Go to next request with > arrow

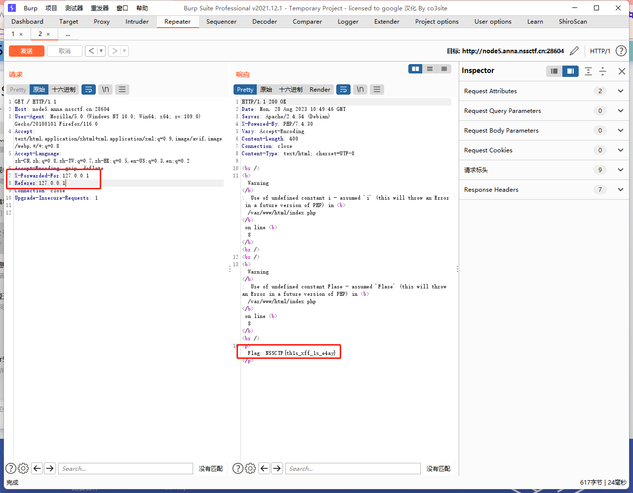[x=115, y=51]
